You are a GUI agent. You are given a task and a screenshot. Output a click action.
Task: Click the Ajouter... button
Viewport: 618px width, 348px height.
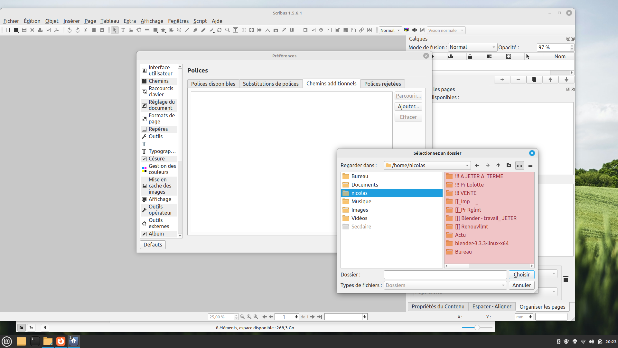[x=408, y=107]
